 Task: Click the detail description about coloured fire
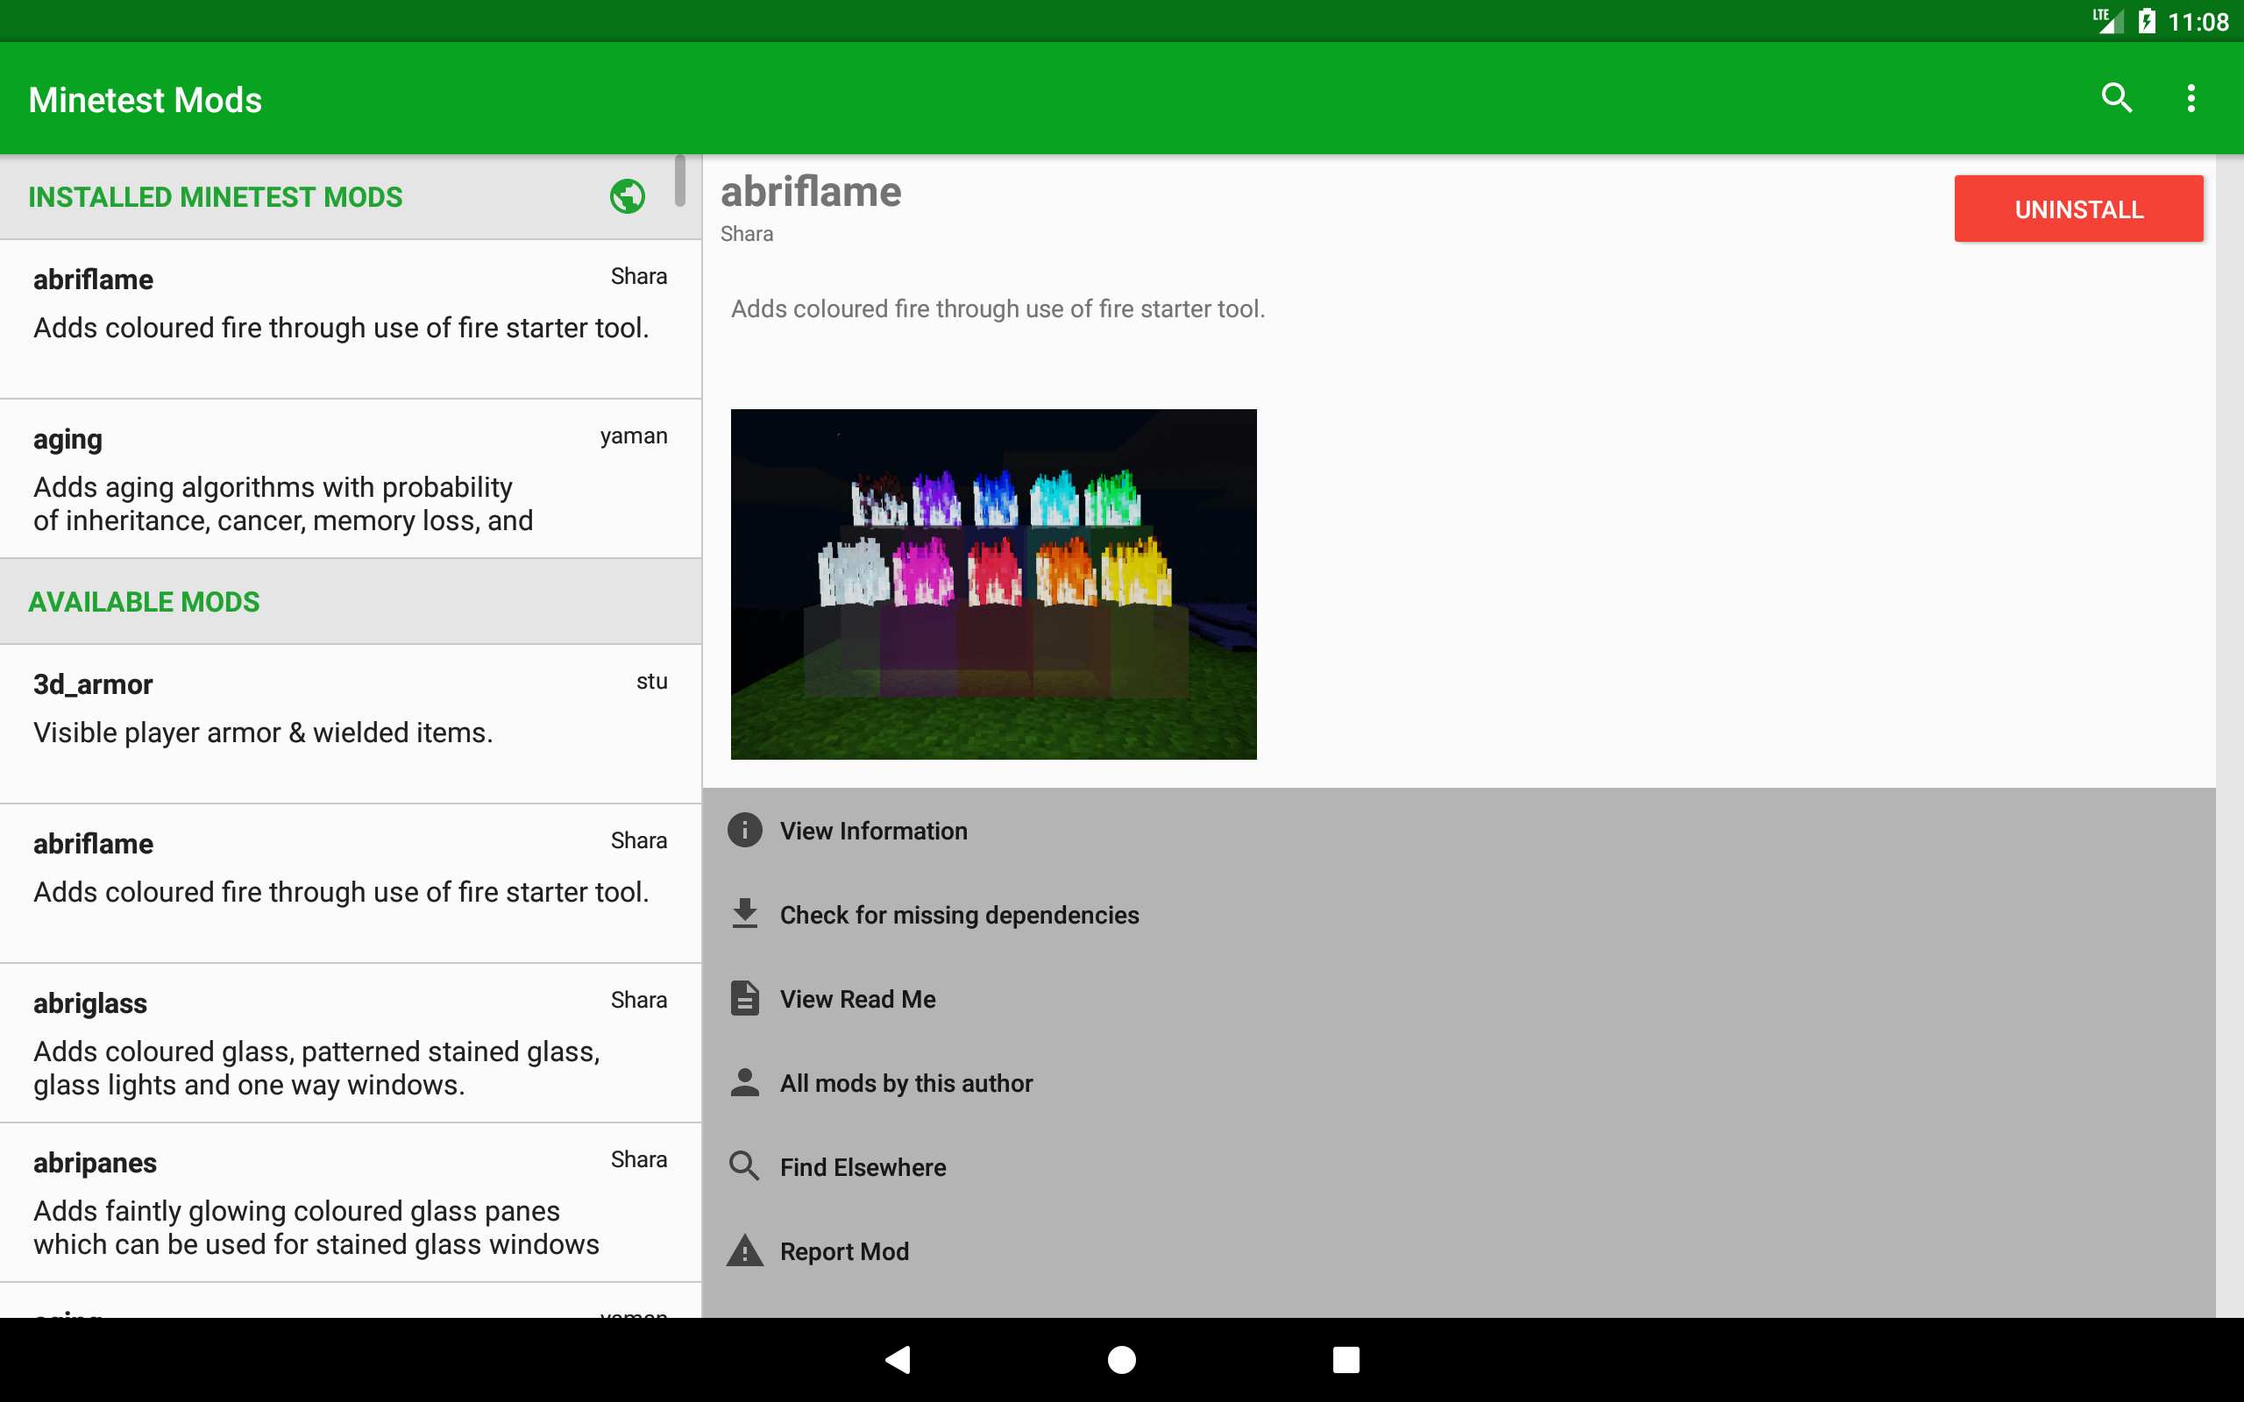[998, 308]
